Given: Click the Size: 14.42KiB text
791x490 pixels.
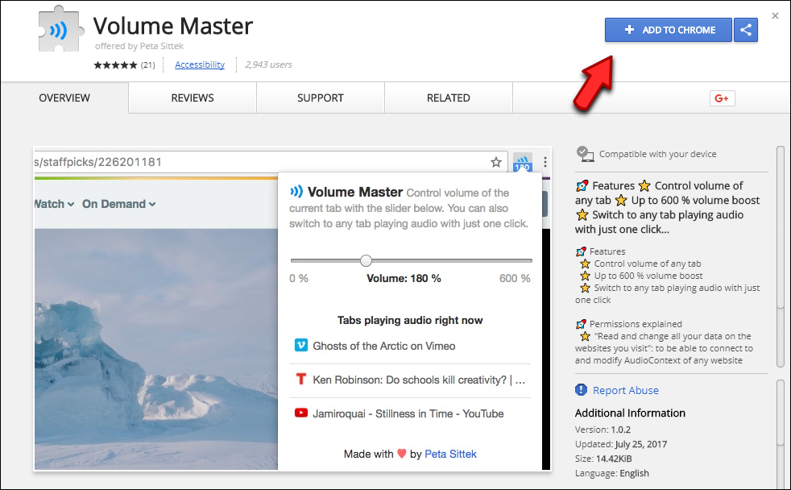Looking at the screenshot, I should [603, 459].
